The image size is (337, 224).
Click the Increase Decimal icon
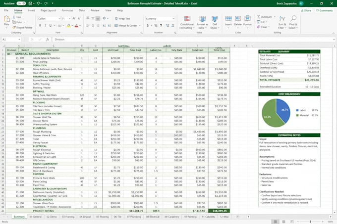point(168,26)
